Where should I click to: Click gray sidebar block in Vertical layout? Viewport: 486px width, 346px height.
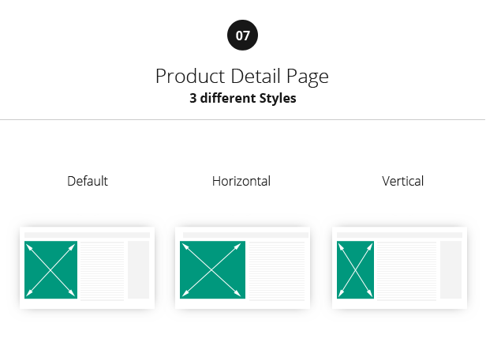tap(450, 270)
